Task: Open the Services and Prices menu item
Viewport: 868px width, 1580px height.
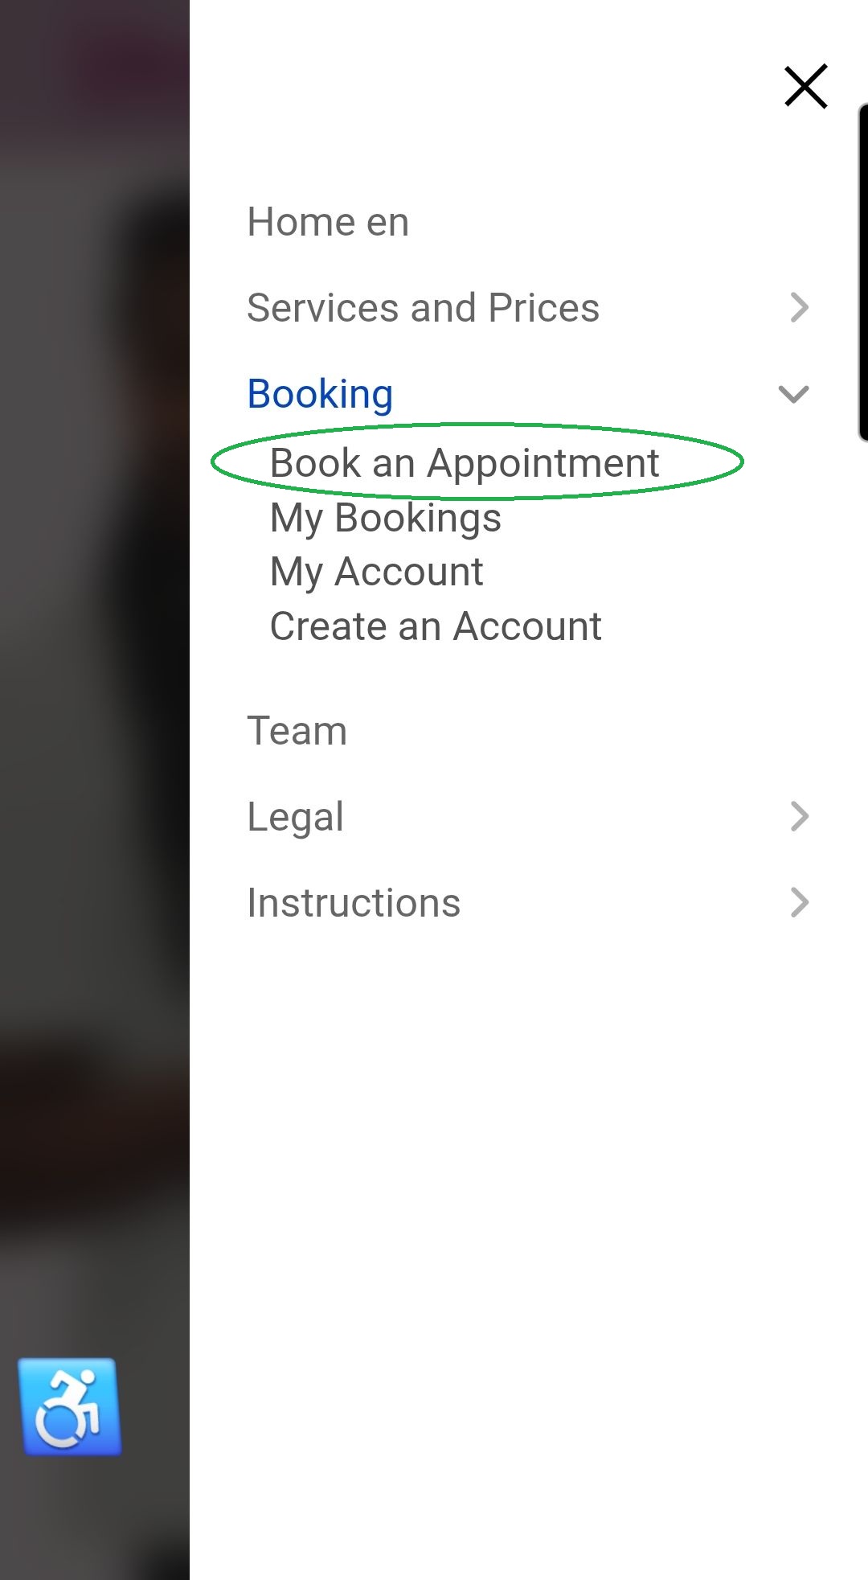Action: [423, 308]
